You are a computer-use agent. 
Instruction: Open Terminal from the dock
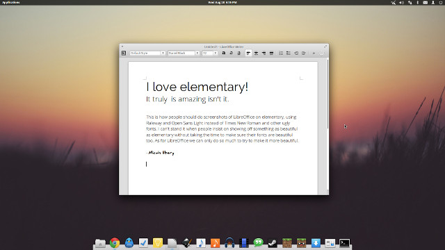pos(345,243)
